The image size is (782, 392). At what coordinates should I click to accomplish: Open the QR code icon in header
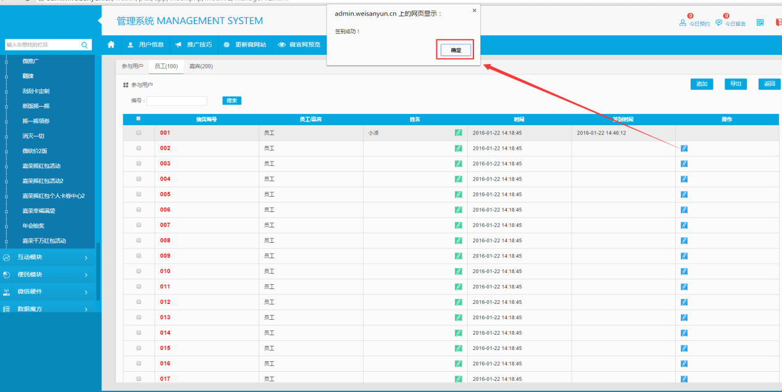(760, 22)
